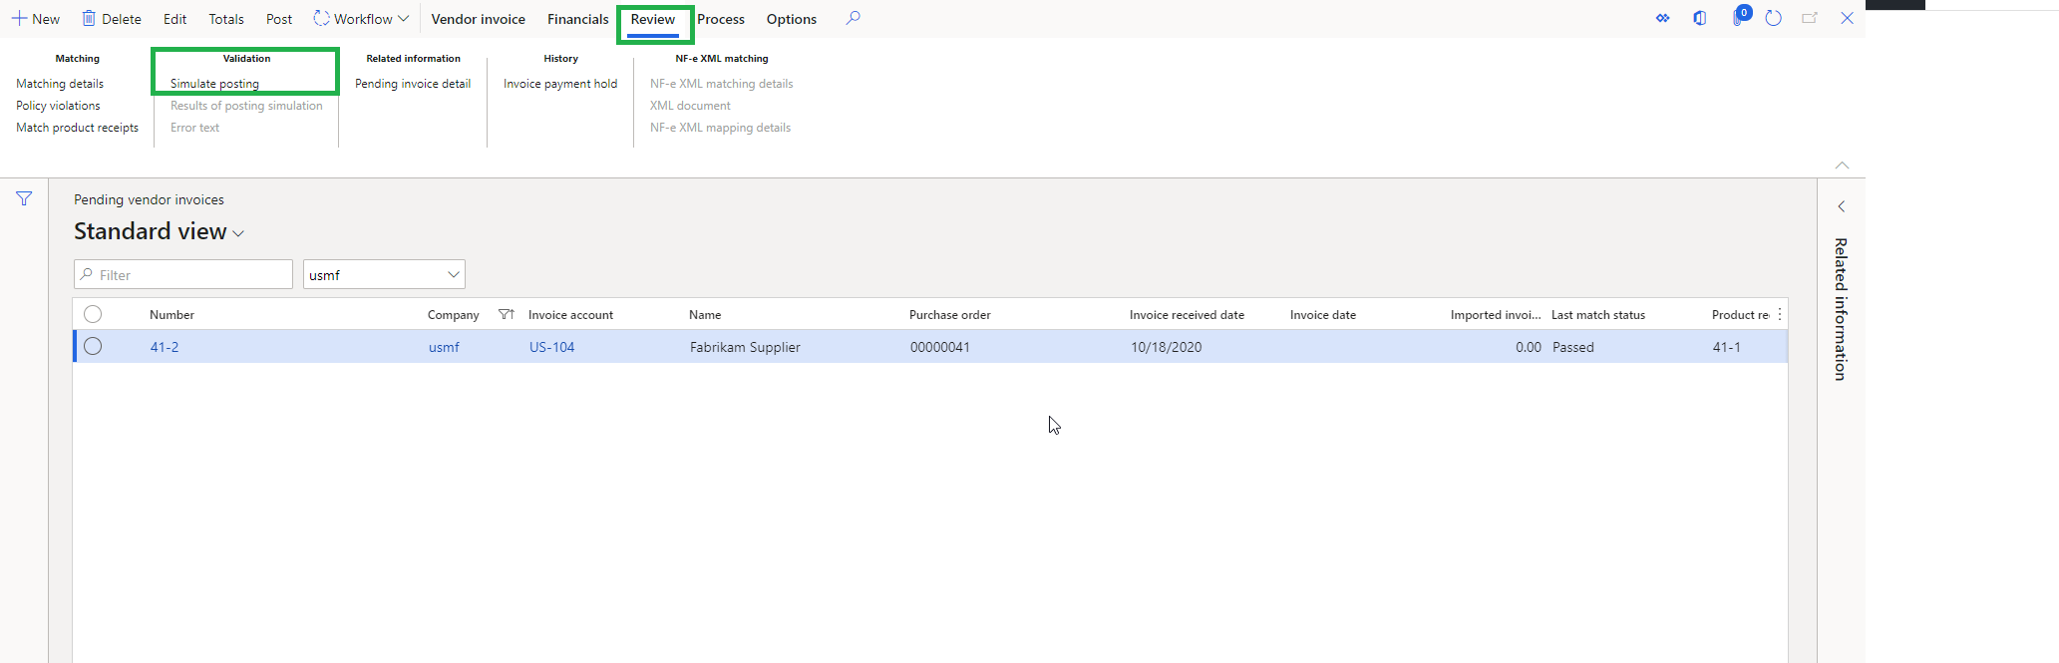Select the row checkbox for invoice 41-2
The height and width of the screenshot is (663, 2059).
(93, 347)
